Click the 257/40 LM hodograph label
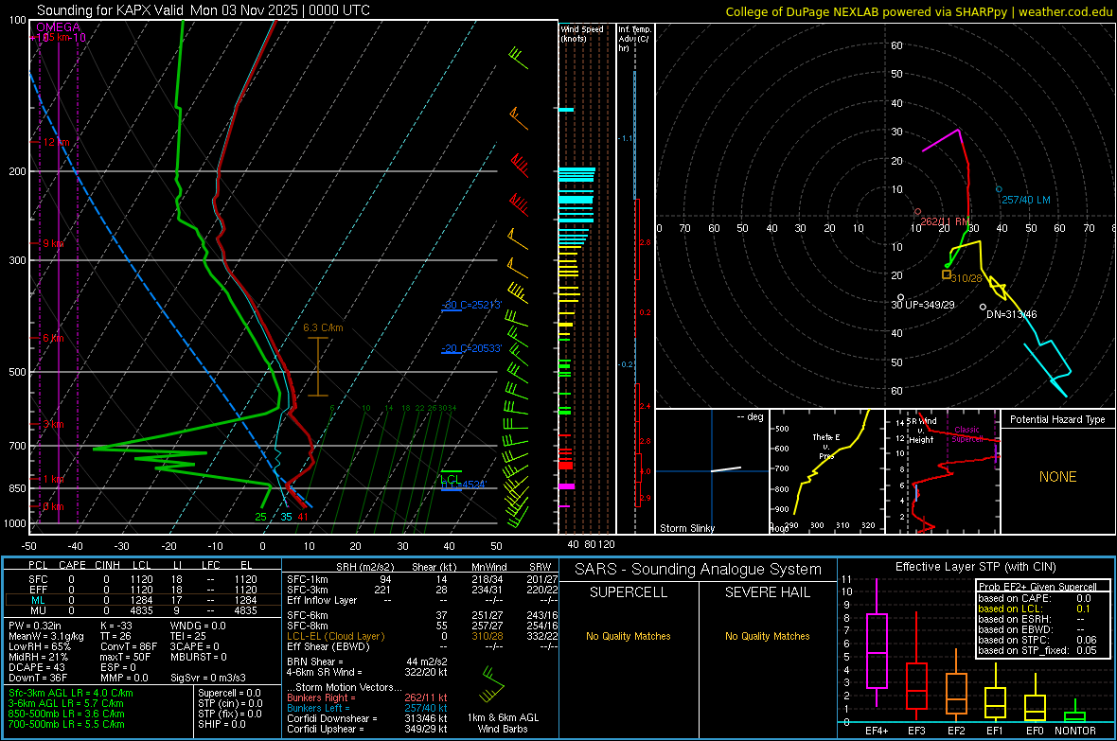 click(1026, 201)
